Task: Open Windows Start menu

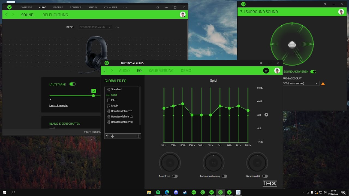Action: click(x=4, y=192)
